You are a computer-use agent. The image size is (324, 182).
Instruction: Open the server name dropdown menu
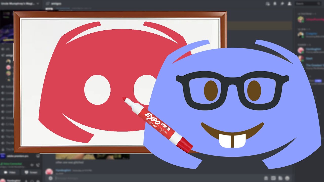(20, 4)
